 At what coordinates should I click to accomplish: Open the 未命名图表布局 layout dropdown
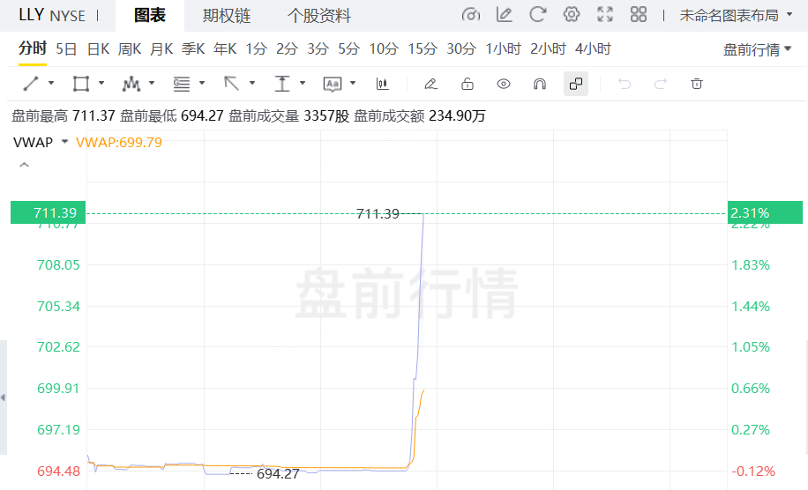point(736,16)
